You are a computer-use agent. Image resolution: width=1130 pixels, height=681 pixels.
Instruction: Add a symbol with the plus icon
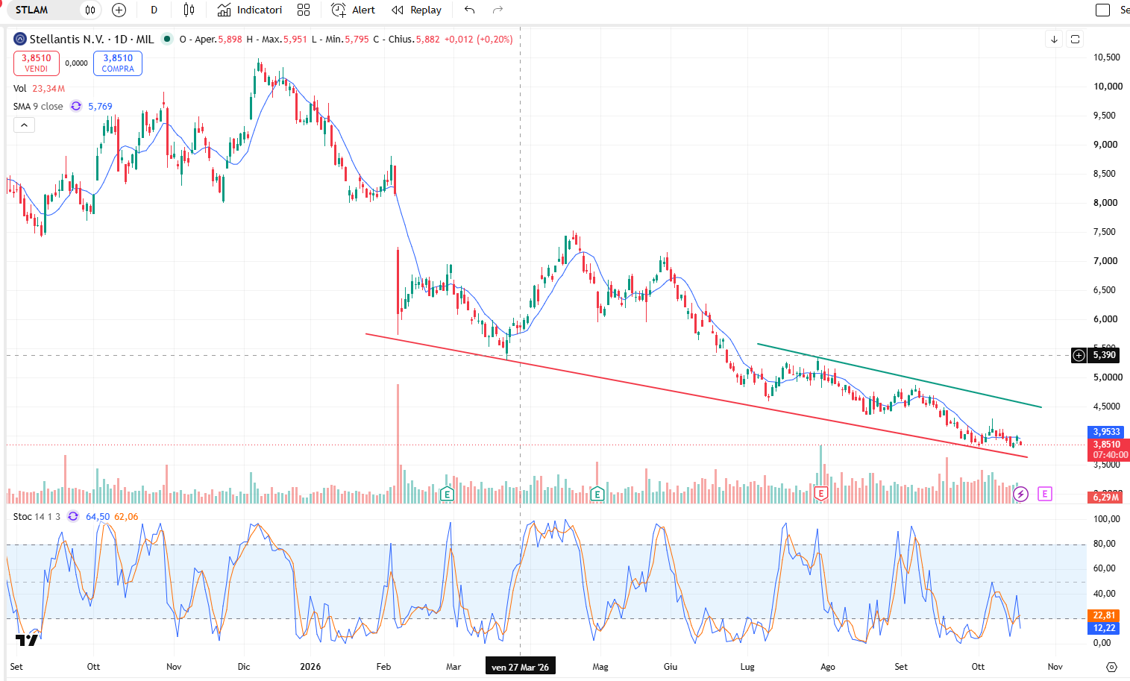tap(119, 10)
